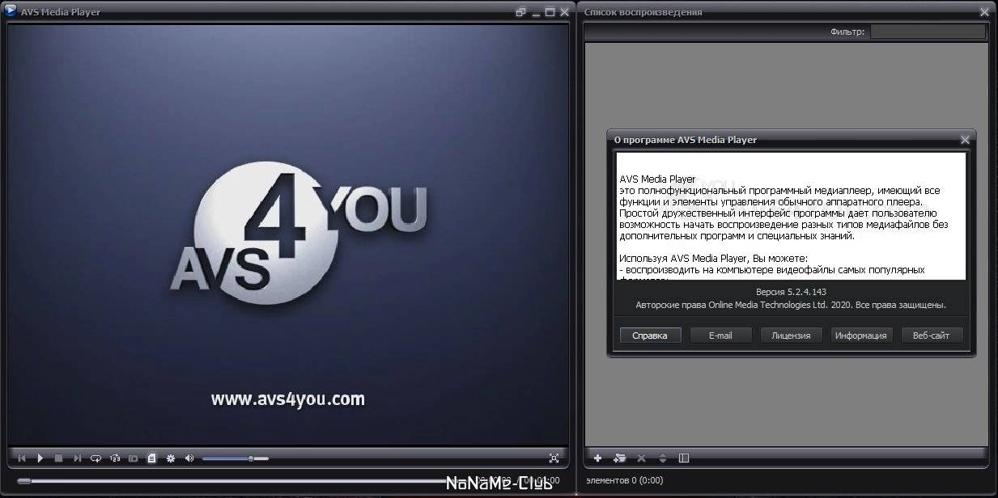Toggle playlist column view icon

[x=684, y=458]
